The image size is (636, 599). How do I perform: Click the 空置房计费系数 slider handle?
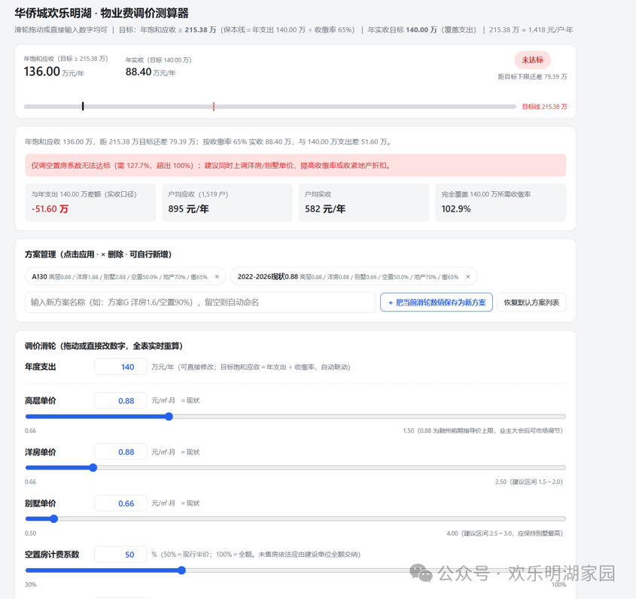click(x=182, y=570)
